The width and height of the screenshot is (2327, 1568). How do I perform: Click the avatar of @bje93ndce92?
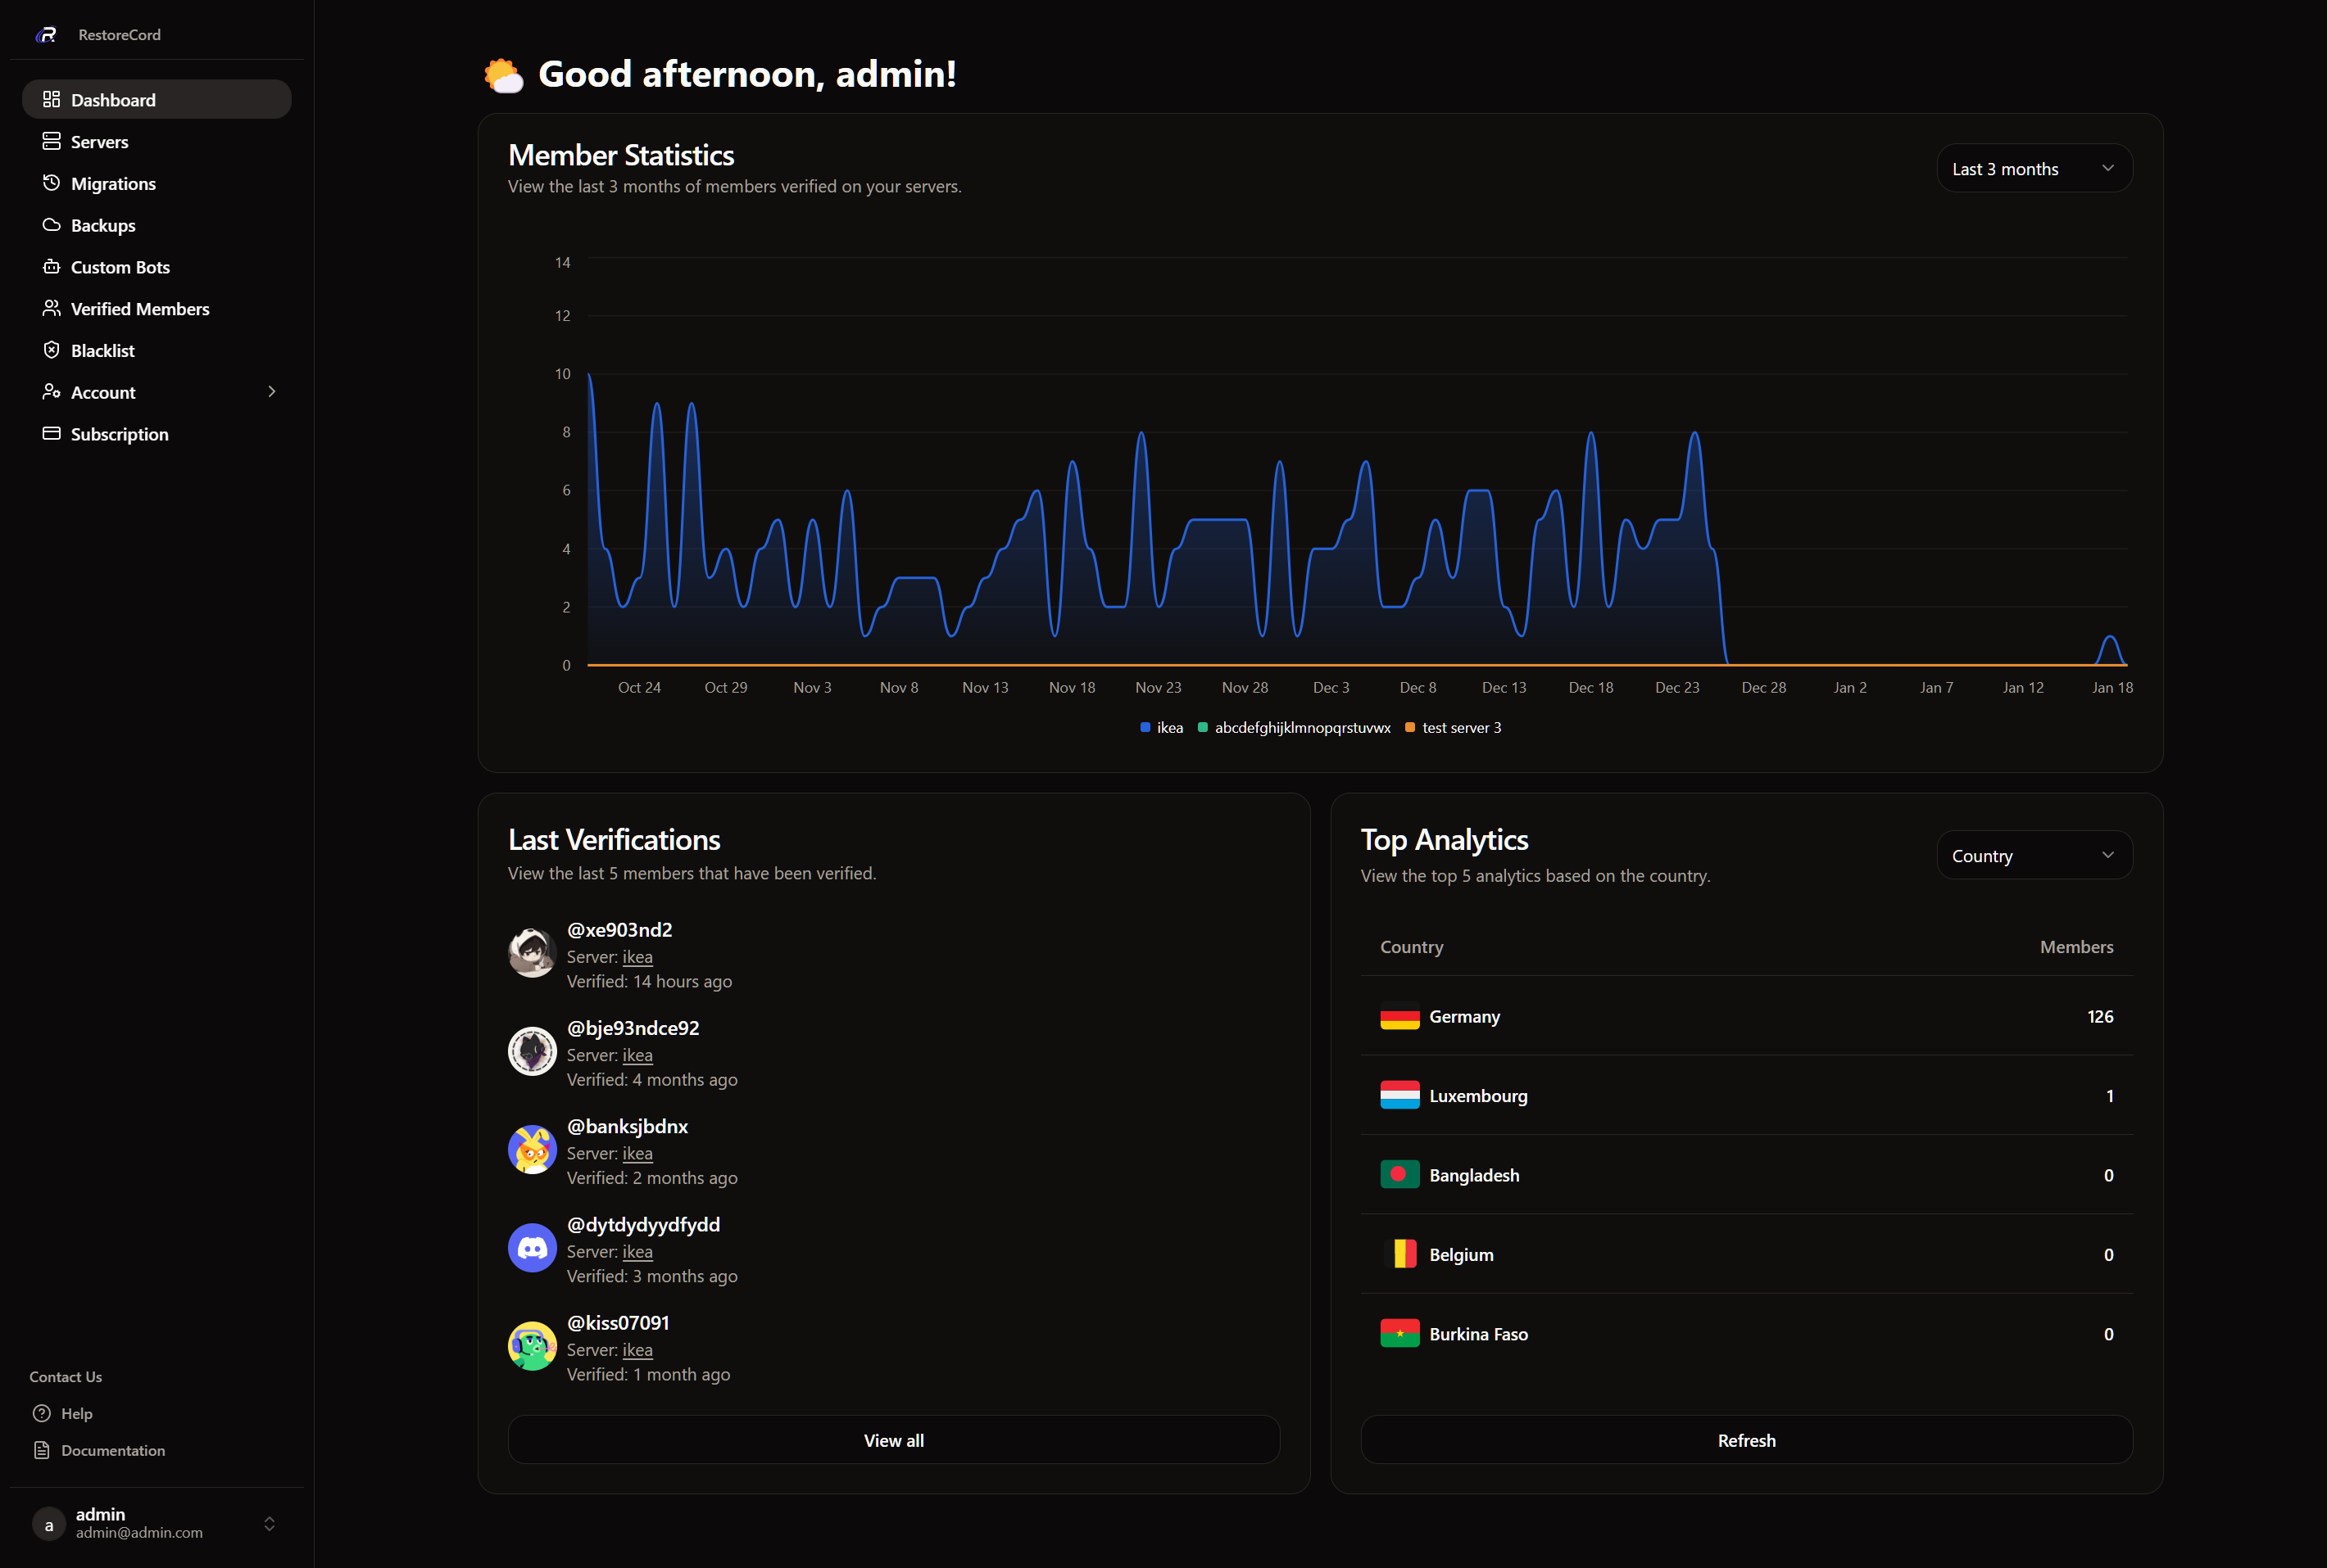click(533, 1051)
